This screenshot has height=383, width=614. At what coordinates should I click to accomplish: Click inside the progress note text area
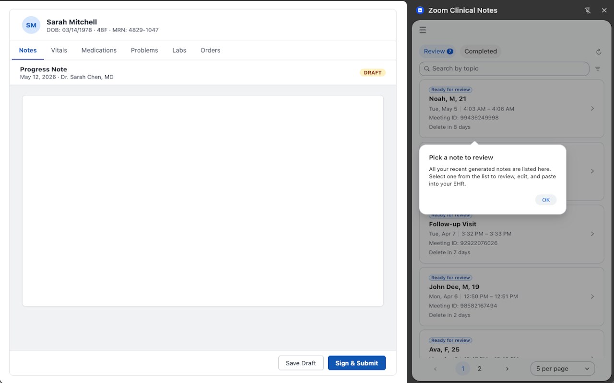point(203,201)
